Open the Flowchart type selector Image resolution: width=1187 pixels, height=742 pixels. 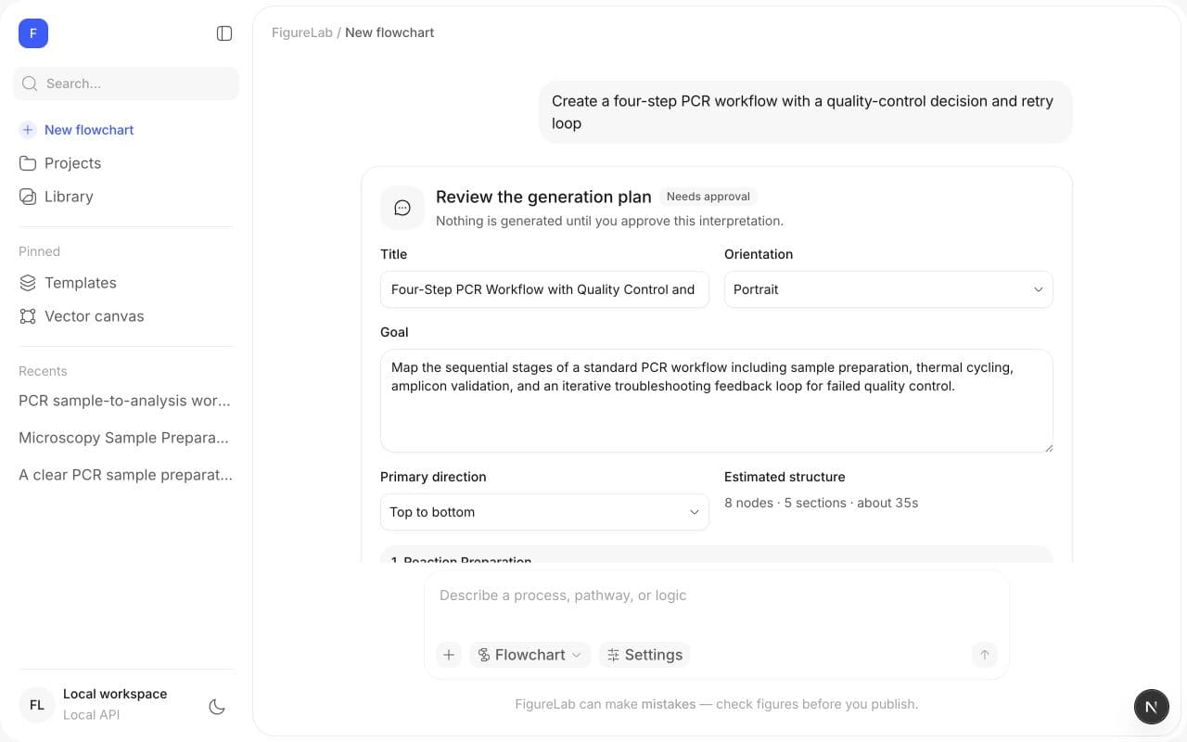[x=530, y=655]
